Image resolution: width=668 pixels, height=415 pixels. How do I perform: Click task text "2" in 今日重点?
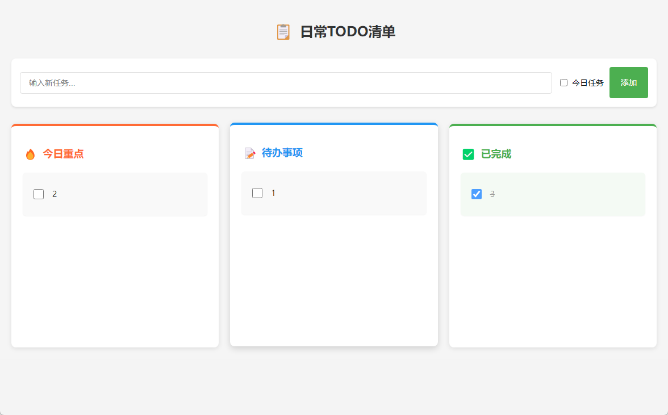[x=55, y=194]
